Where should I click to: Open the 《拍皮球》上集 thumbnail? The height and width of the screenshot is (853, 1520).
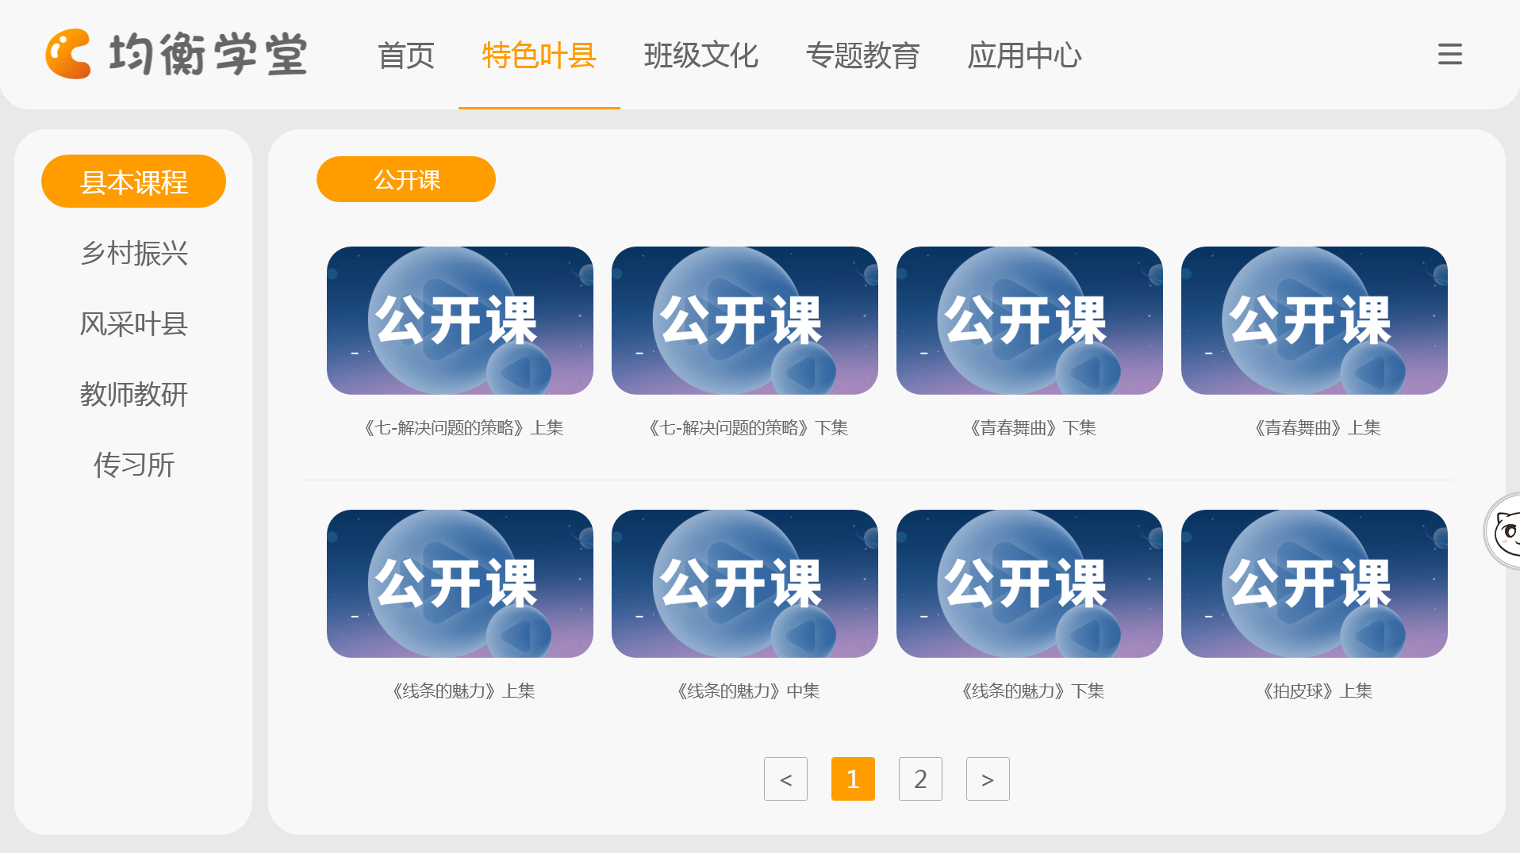click(1315, 583)
